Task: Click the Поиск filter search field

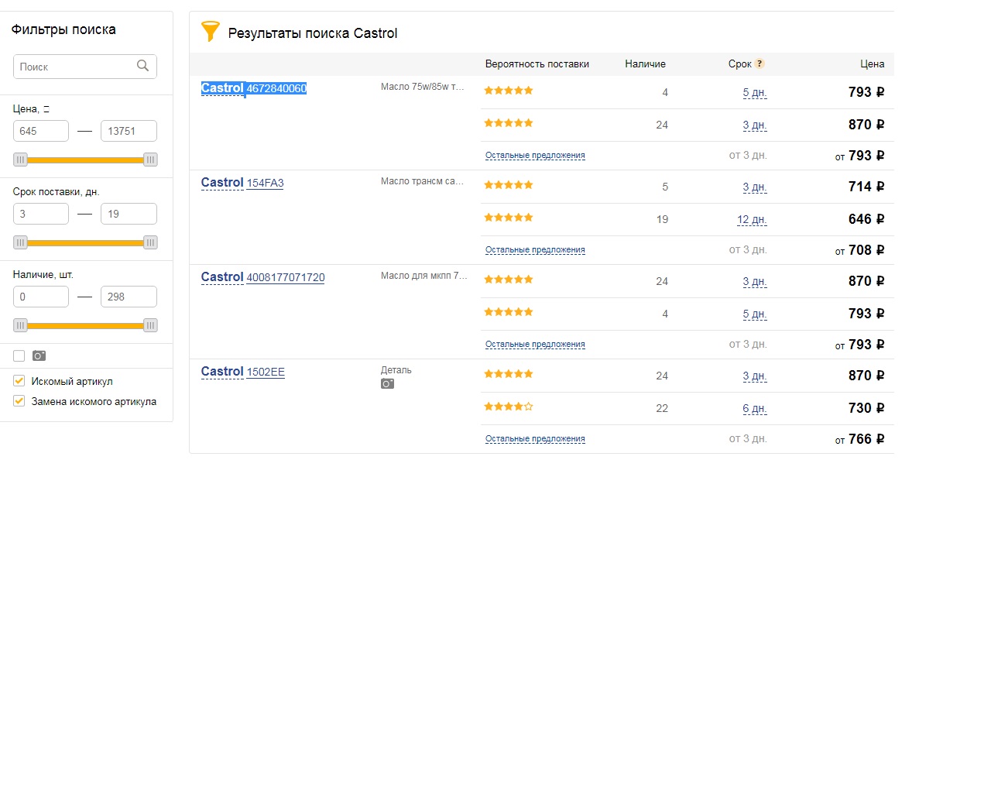Action: 85,67
